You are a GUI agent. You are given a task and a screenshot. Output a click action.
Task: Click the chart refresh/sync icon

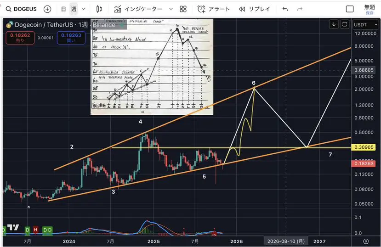pos(345,24)
